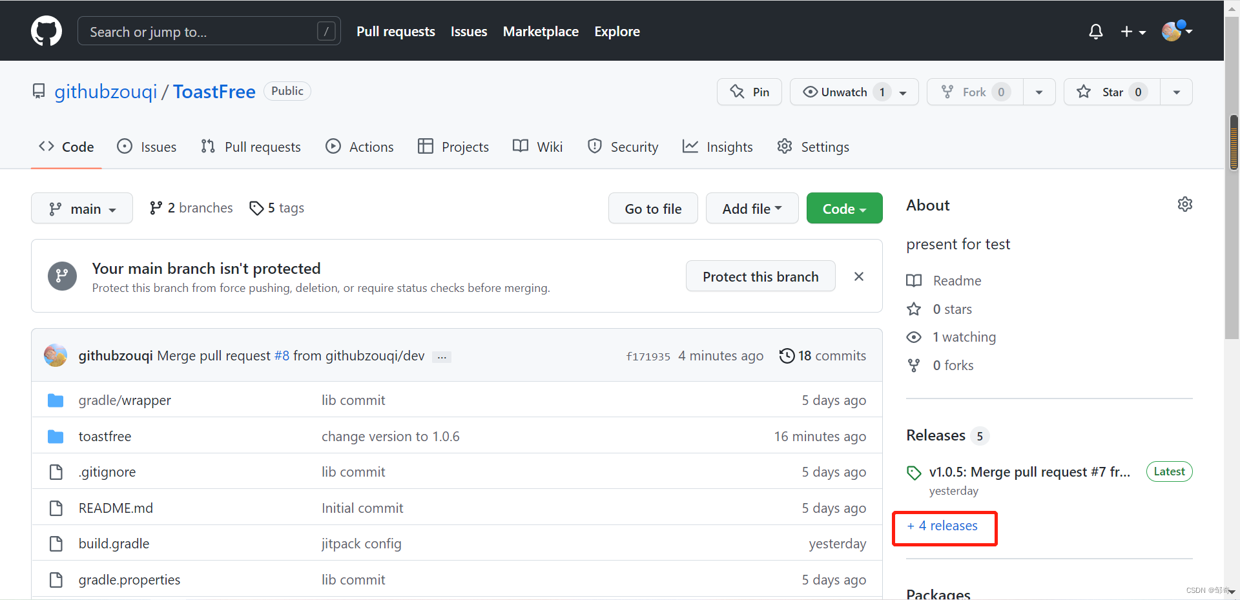Viewport: 1240px width, 600px height.
Task: Switch to the Code tab
Action: point(66,147)
